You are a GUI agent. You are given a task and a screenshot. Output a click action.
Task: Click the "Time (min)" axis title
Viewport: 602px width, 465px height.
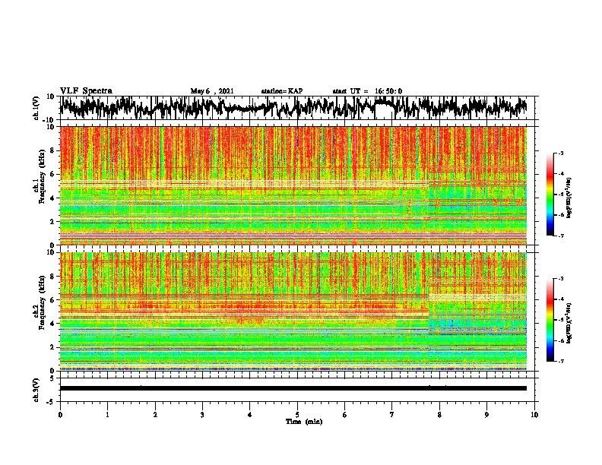304,422
